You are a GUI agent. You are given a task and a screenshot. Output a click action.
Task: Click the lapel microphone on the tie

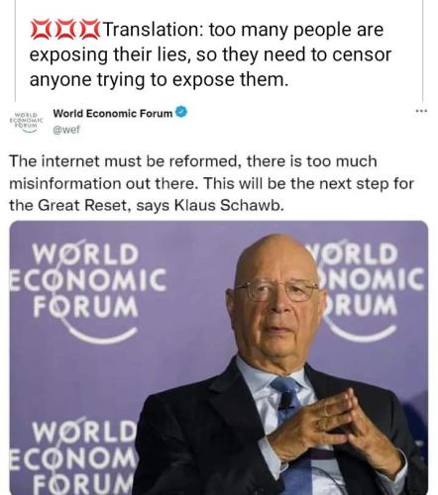click(286, 400)
